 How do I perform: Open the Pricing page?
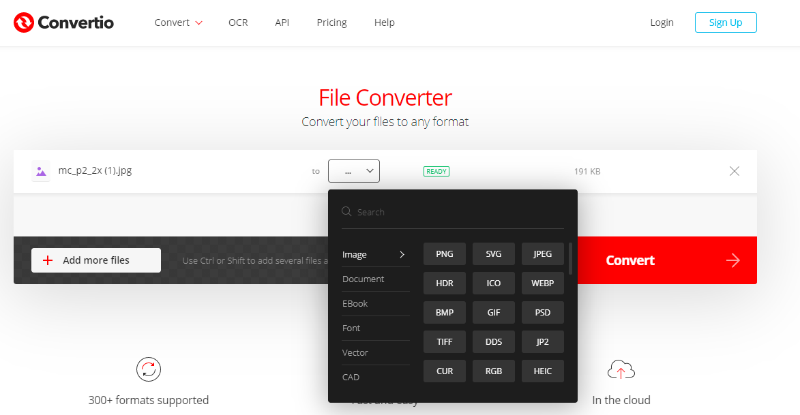click(331, 22)
